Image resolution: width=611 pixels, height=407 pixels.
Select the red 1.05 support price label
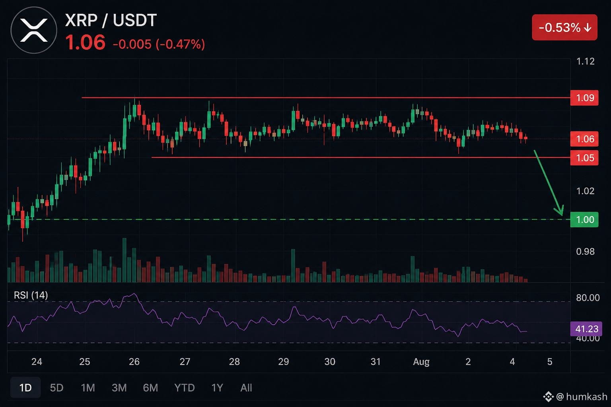point(584,158)
